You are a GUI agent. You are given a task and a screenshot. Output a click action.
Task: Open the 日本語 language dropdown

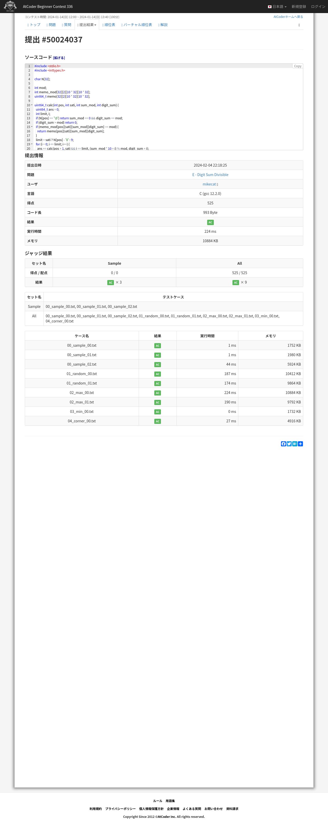point(277,6)
